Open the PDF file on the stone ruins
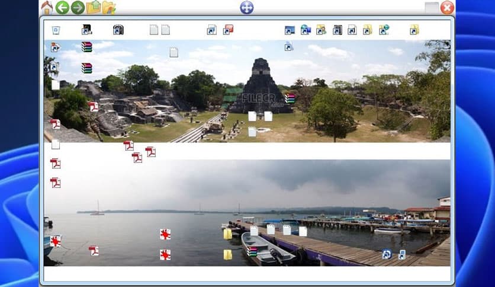Screen dimensions: 495x287 [93, 107]
